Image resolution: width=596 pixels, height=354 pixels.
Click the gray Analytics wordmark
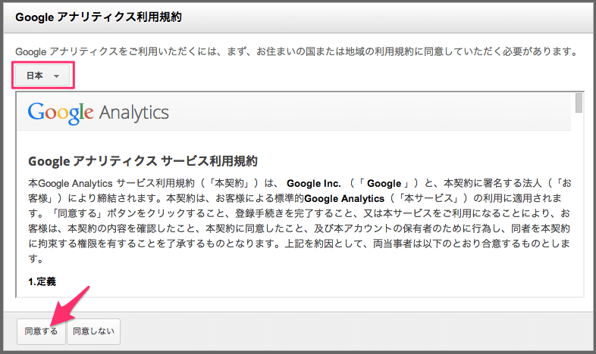click(134, 113)
